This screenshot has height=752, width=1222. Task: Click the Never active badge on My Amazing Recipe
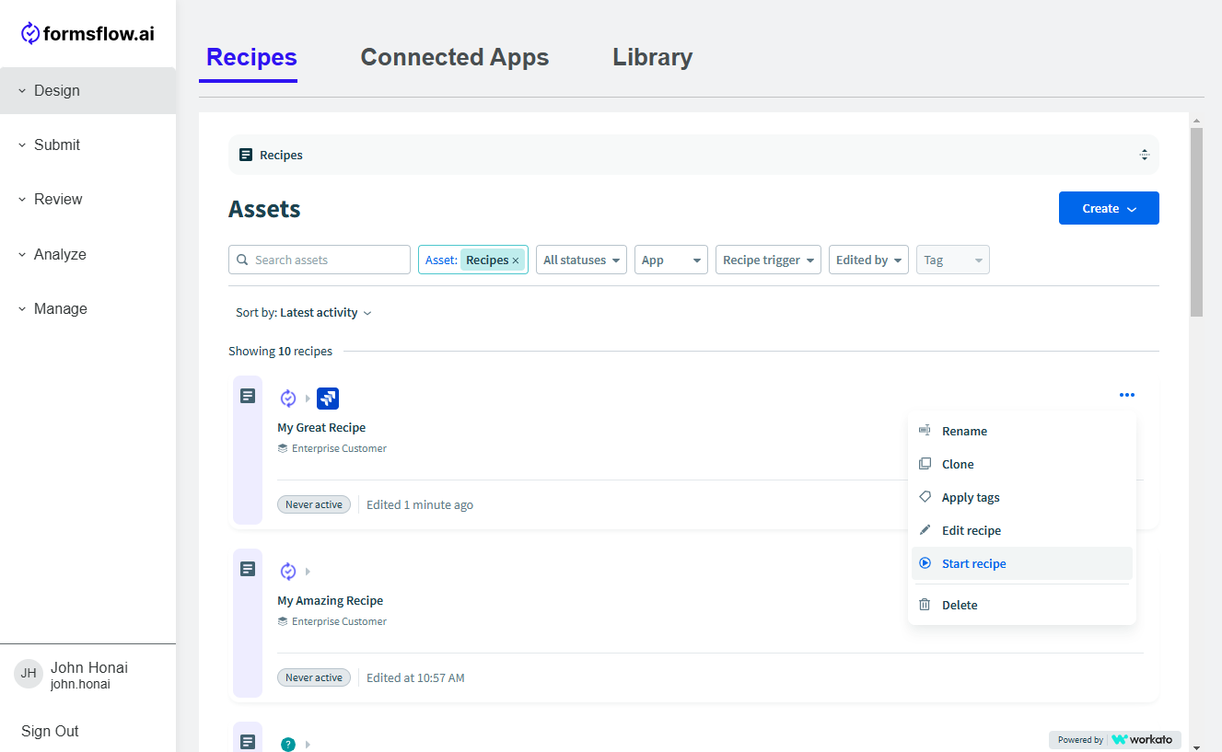(314, 677)
